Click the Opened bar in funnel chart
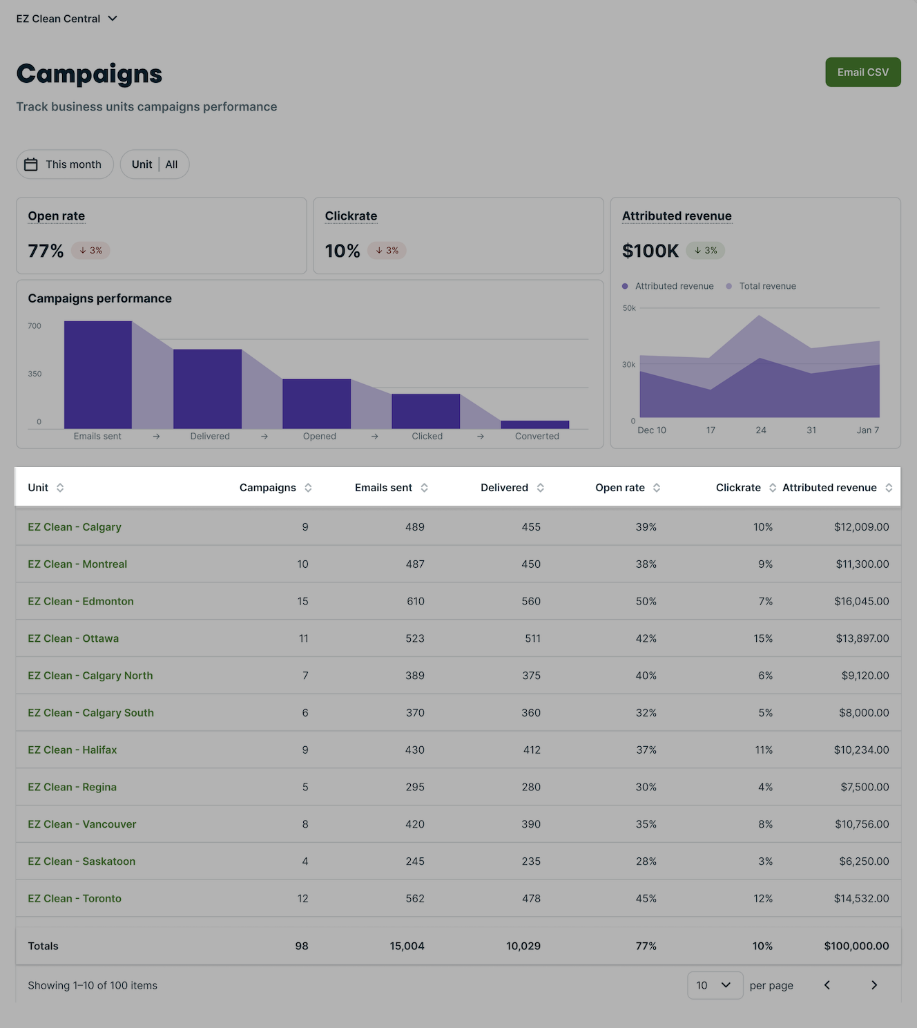Screen dimensions: 917x1028 pos(316,403)
